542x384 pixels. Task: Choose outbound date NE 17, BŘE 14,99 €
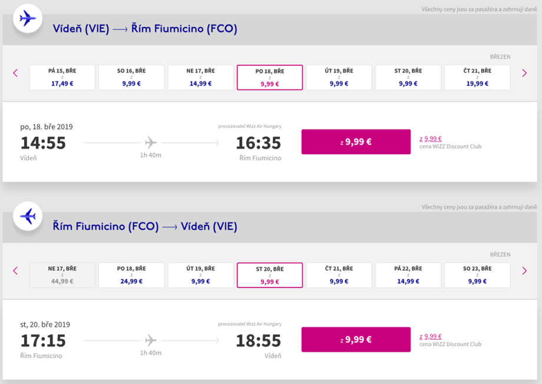click(200, 77)
